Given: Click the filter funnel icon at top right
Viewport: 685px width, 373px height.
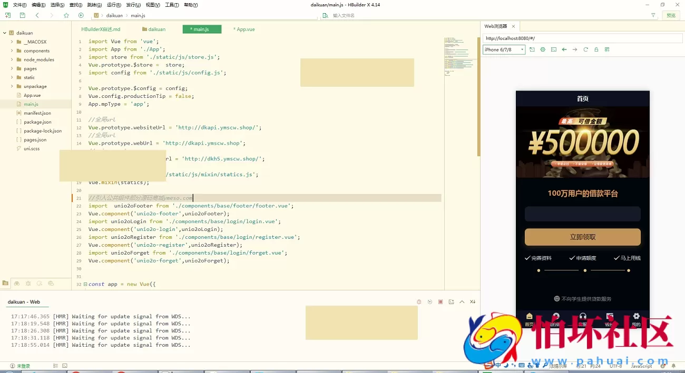Looking at the screenshot, I should coord(653,15).
